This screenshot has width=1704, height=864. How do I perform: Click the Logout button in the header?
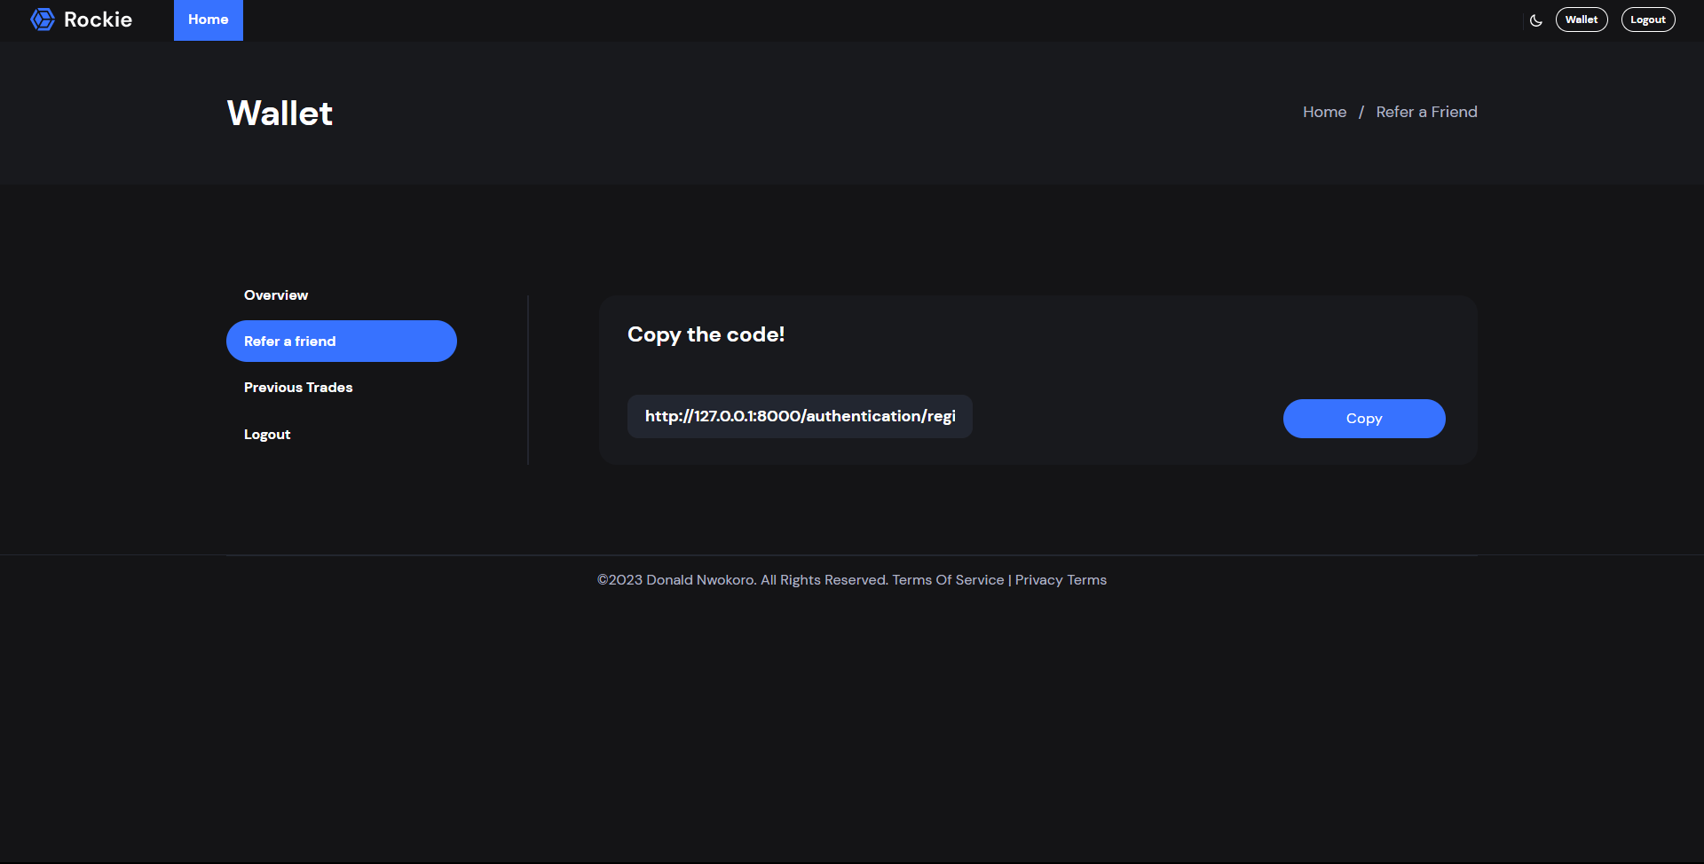1648,20
